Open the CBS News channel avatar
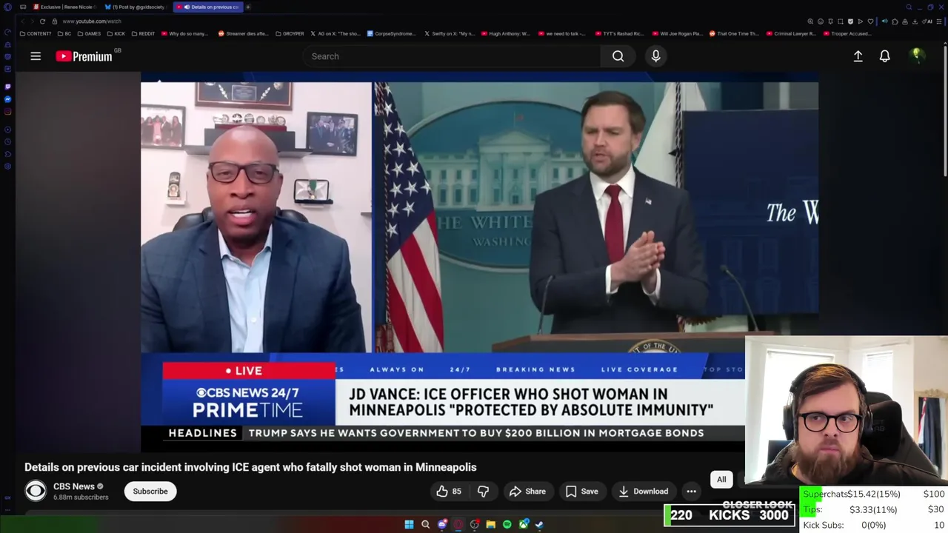Screen dimensions: 948x533 pyautogui.click(x=36, y=491)
